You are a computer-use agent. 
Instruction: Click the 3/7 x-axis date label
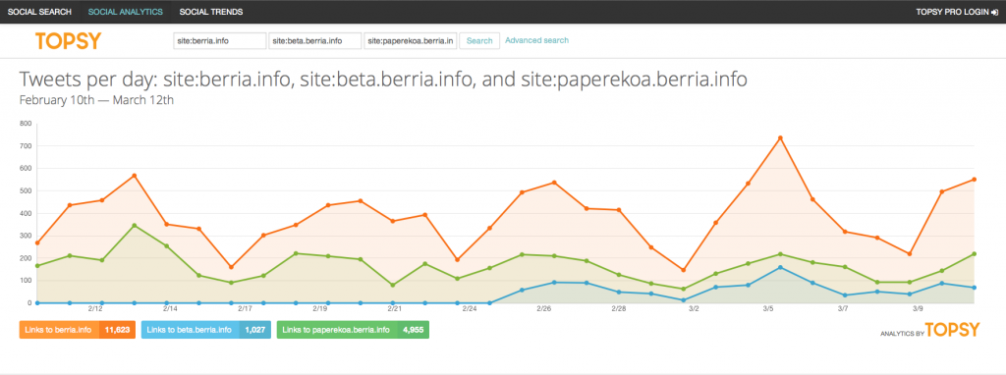[x=843, y=309]
